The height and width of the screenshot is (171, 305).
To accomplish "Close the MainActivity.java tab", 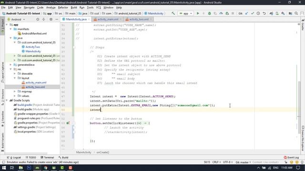I will (89, 19).
